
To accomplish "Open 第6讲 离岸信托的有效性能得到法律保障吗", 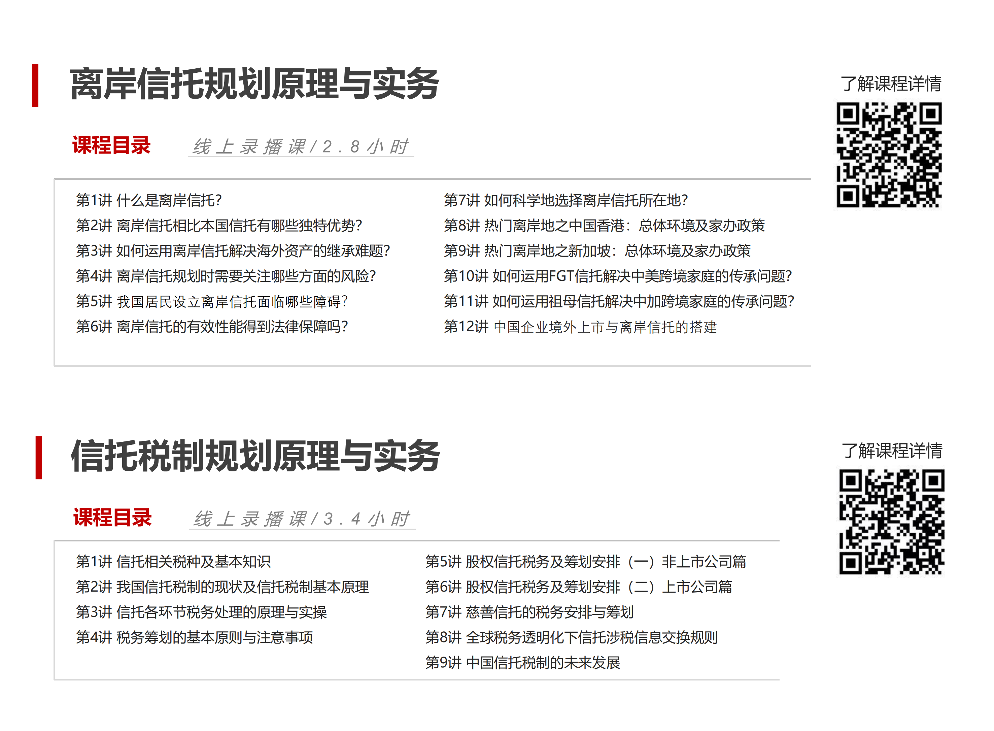I will click(x=212, y=327).
